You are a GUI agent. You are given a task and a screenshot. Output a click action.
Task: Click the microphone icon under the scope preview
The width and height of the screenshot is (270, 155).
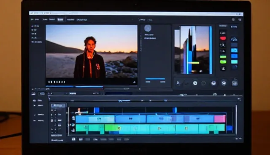tap(178, 83)
